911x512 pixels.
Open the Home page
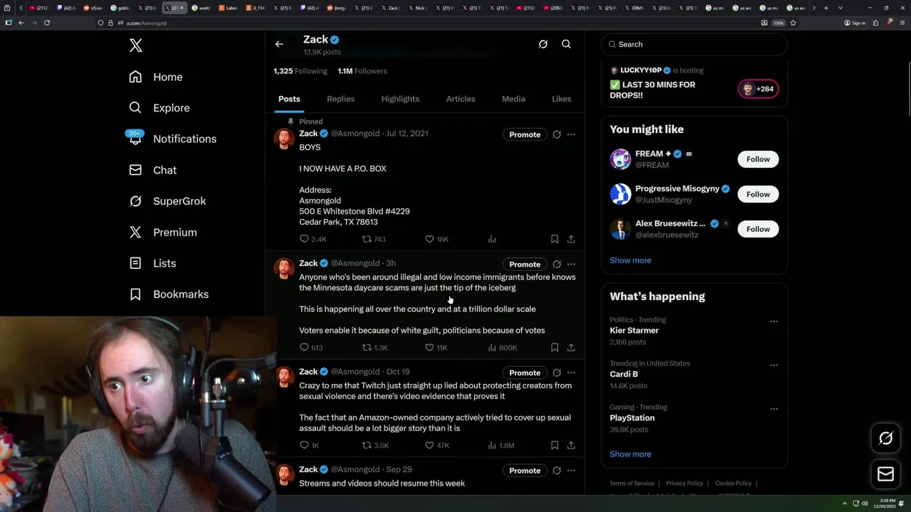click(156, 77)
